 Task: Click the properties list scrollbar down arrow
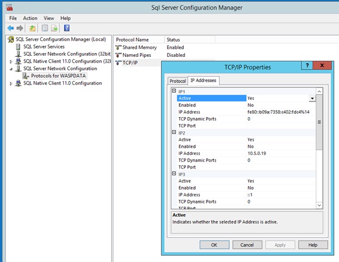tap(319, 205)
